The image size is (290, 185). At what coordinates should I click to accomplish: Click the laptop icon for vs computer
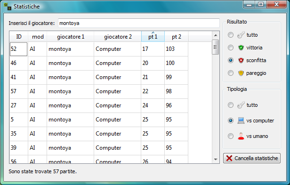tap(241, 121)
